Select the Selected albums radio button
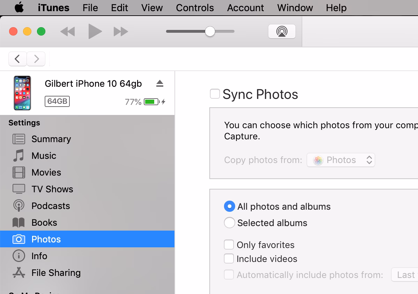The width and height of the screenshot is (418, 294). coord(230,223)
